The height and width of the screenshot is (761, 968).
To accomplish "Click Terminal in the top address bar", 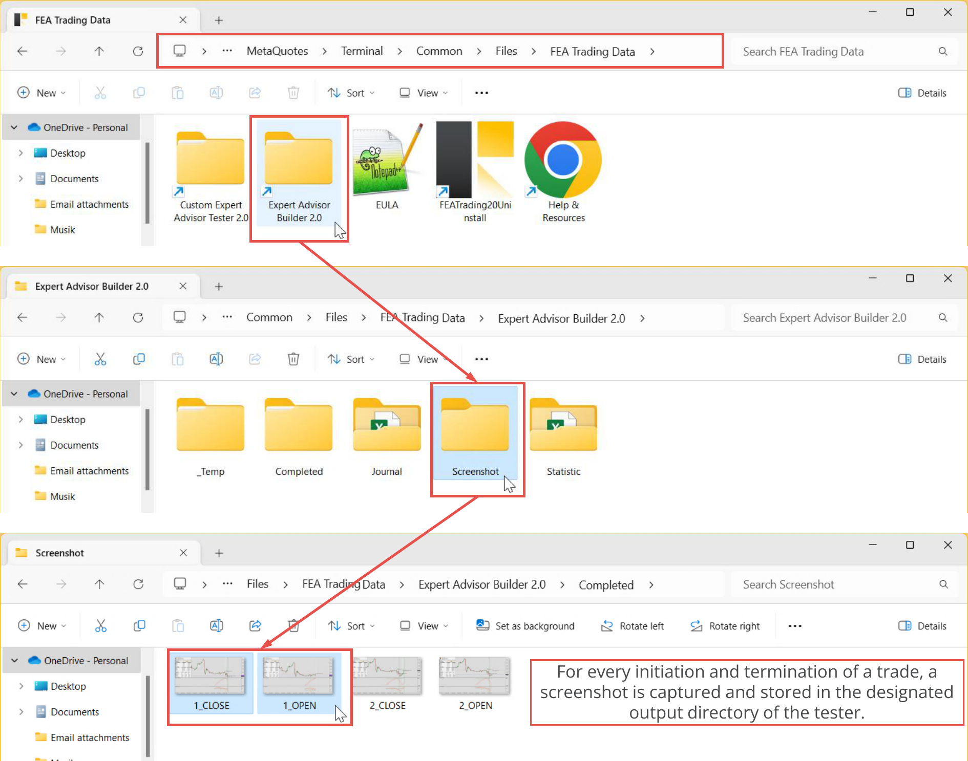I will tap(362, 51).
